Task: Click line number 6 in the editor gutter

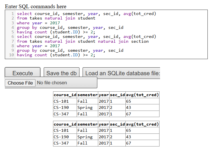Action: click(x=13, y=36)
